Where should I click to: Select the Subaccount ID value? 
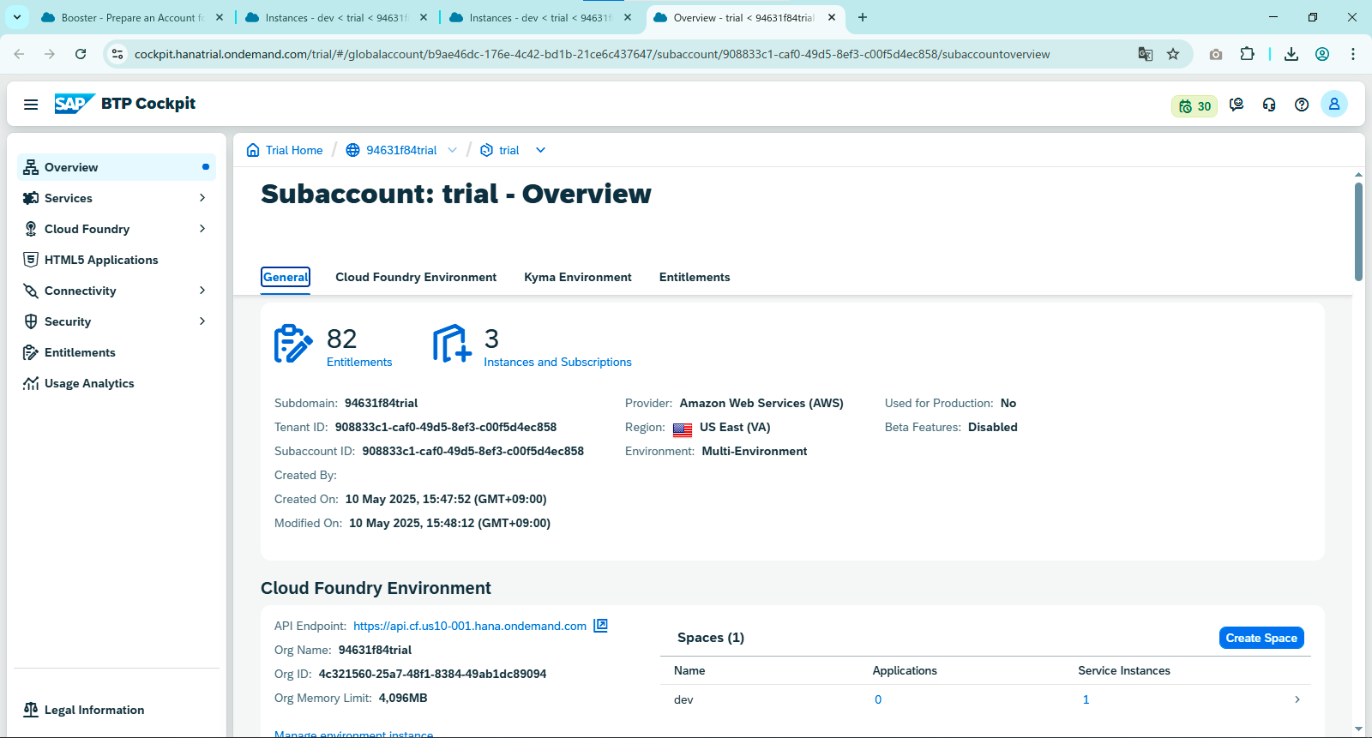coord(472,451)
